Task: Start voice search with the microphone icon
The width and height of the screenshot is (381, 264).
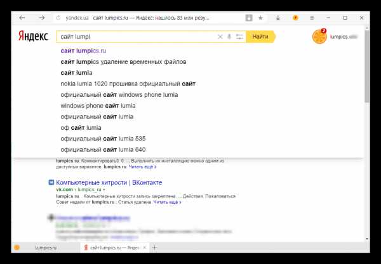Action: (229, 37)
